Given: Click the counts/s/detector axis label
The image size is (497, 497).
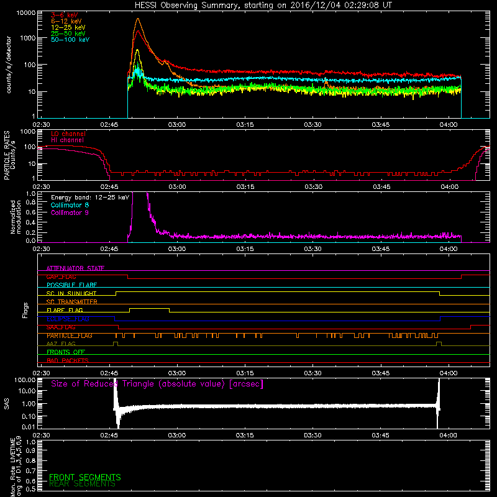Looking at the screenshot, I should click(9, 65).
